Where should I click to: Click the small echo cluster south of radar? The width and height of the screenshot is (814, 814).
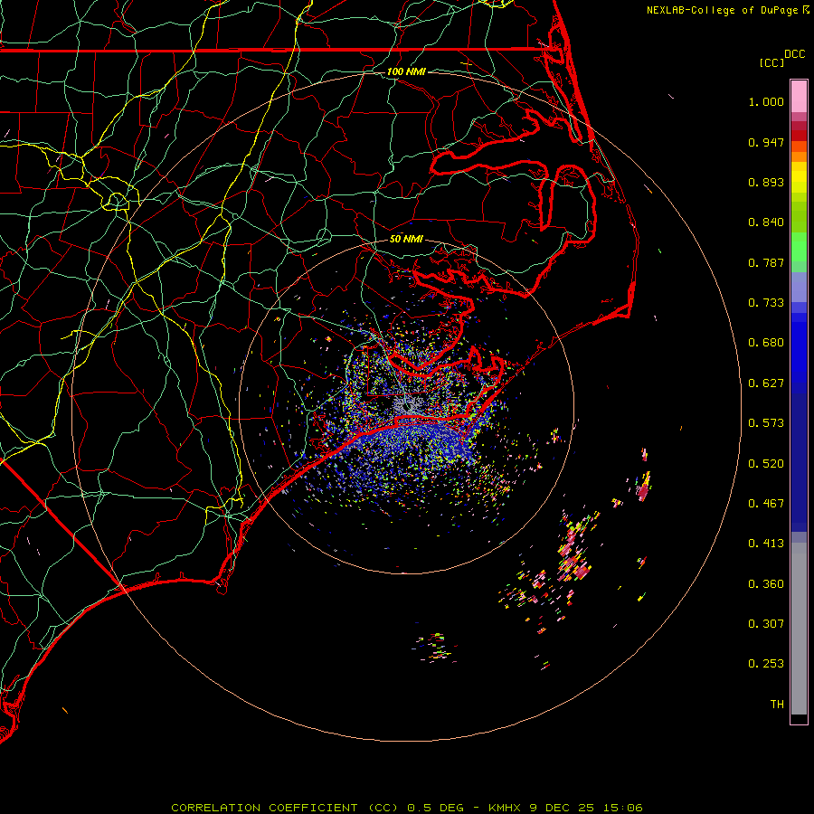(436, 648)
